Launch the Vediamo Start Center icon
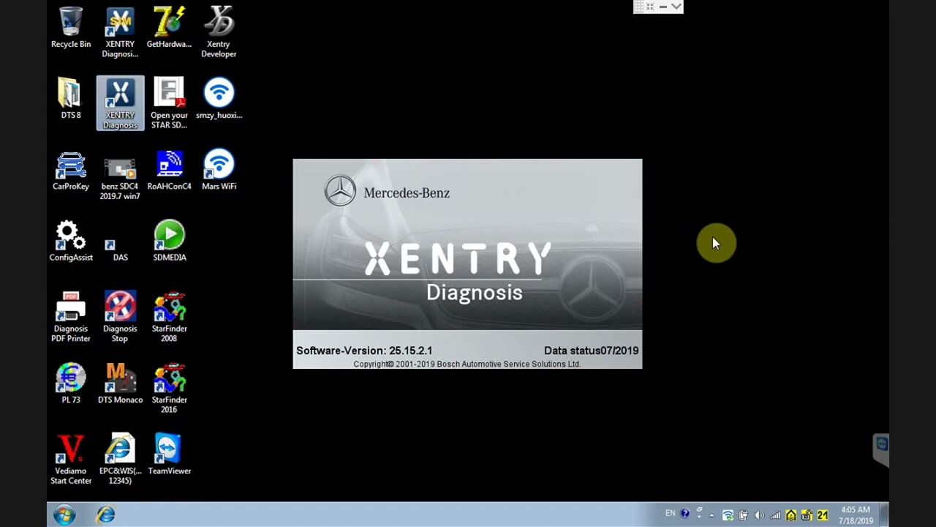This screenshot has height=527, width=936. click(x=71, y=459)
